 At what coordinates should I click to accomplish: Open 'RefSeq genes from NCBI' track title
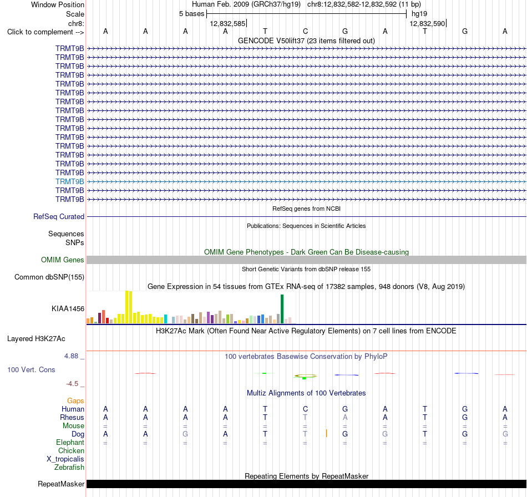306,209
